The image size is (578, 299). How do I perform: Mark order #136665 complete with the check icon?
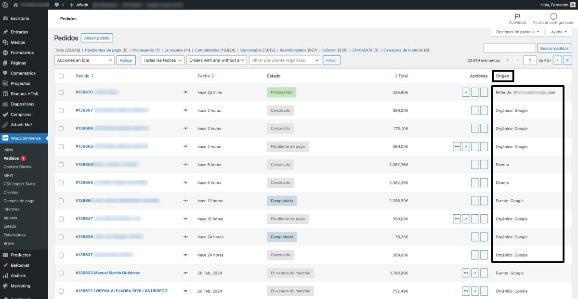tap(466, 146)
